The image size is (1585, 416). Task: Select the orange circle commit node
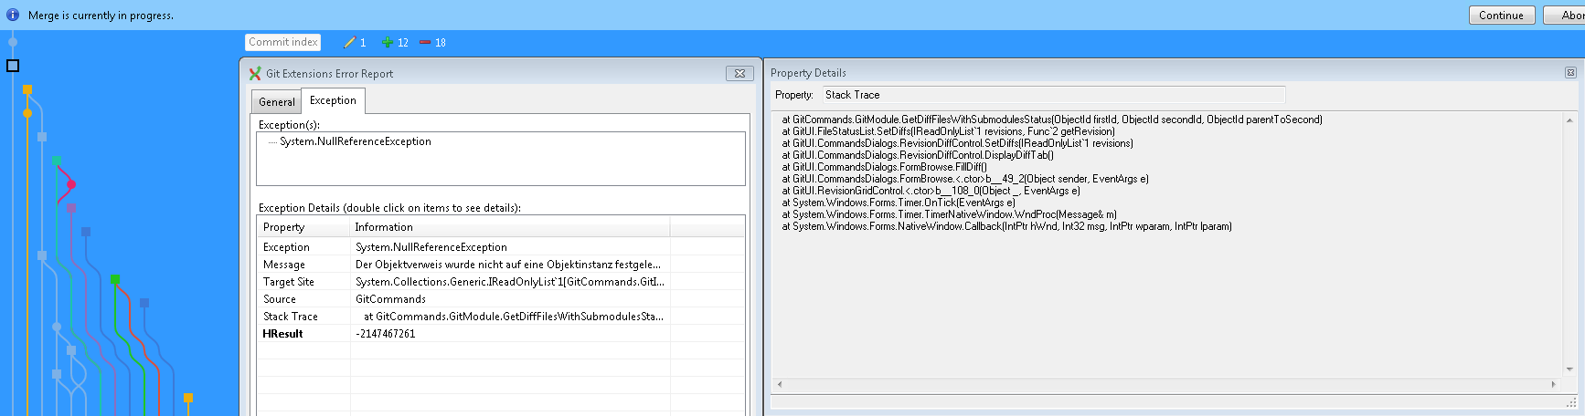point(27,113)
